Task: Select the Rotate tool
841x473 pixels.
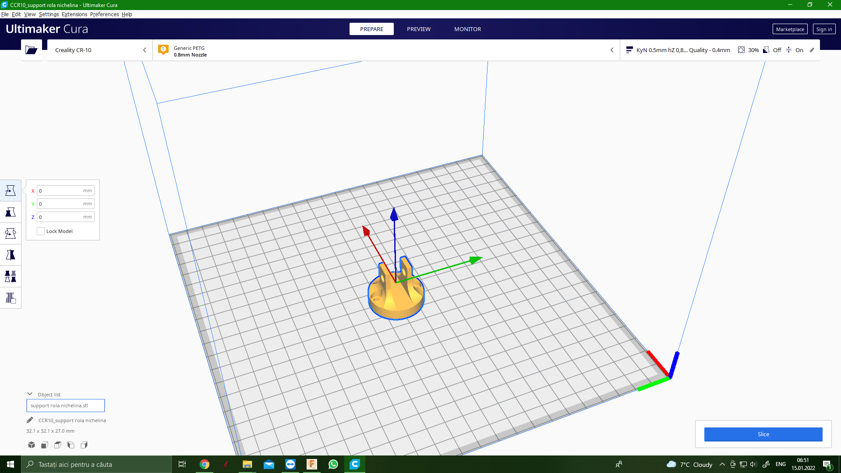Action: [x=11, y=233]
